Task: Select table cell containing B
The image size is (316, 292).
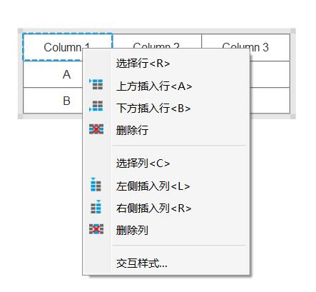Action: 53,101
